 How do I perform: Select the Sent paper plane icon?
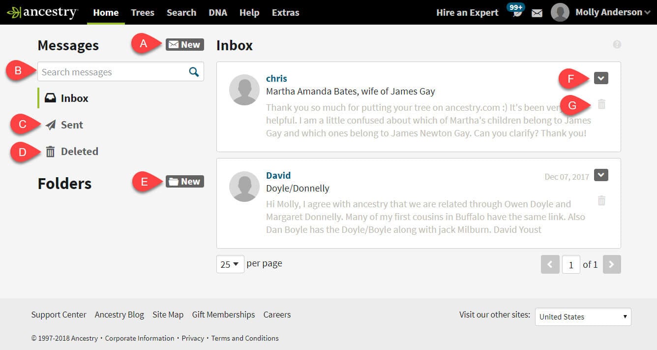[51, 125]
